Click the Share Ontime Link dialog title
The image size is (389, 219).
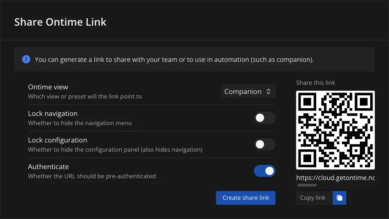(x=60, y=22)
